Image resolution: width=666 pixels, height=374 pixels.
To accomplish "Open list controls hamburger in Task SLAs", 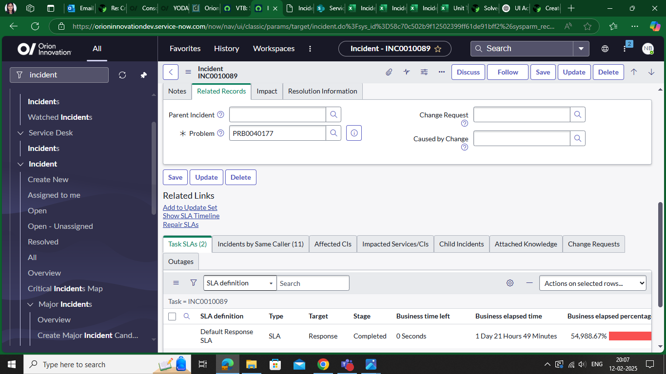I will [176, 283].
